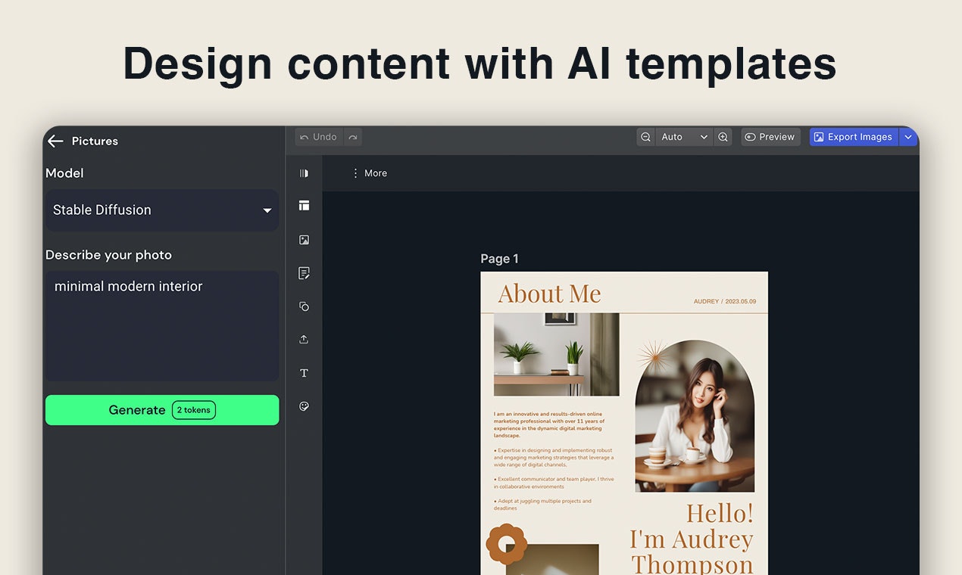Click the Describe your photo text field
The height and width of the screenshot is (575, 962).
click(162, 326)
